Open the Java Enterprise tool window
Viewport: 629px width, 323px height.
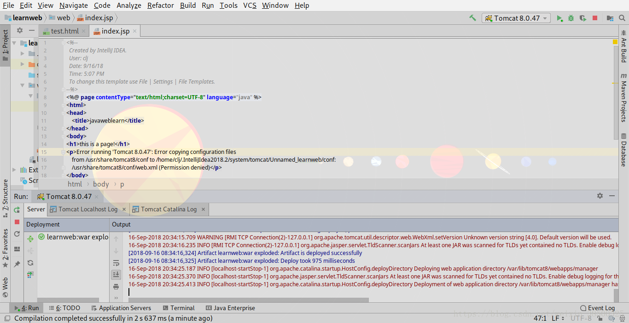tap(230, 308)
